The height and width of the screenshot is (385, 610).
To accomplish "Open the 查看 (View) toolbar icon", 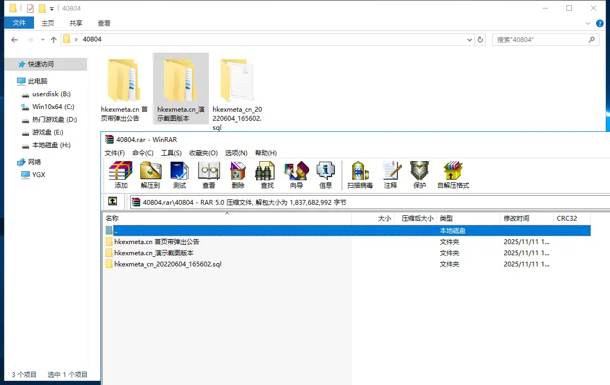I will [x=209, y=174].
